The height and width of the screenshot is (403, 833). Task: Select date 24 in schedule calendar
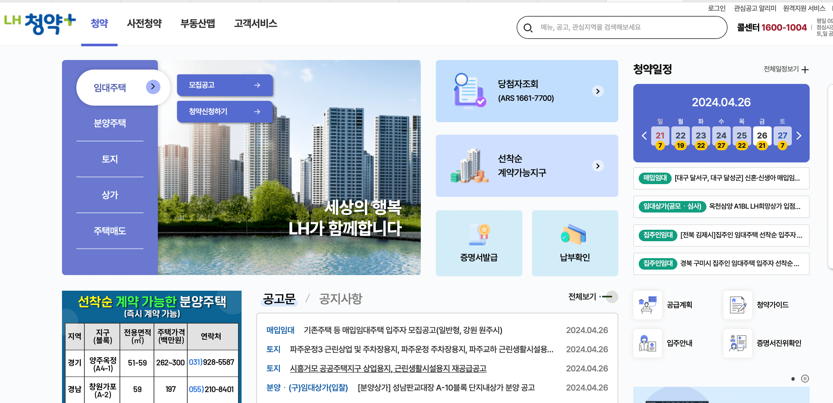721,136
